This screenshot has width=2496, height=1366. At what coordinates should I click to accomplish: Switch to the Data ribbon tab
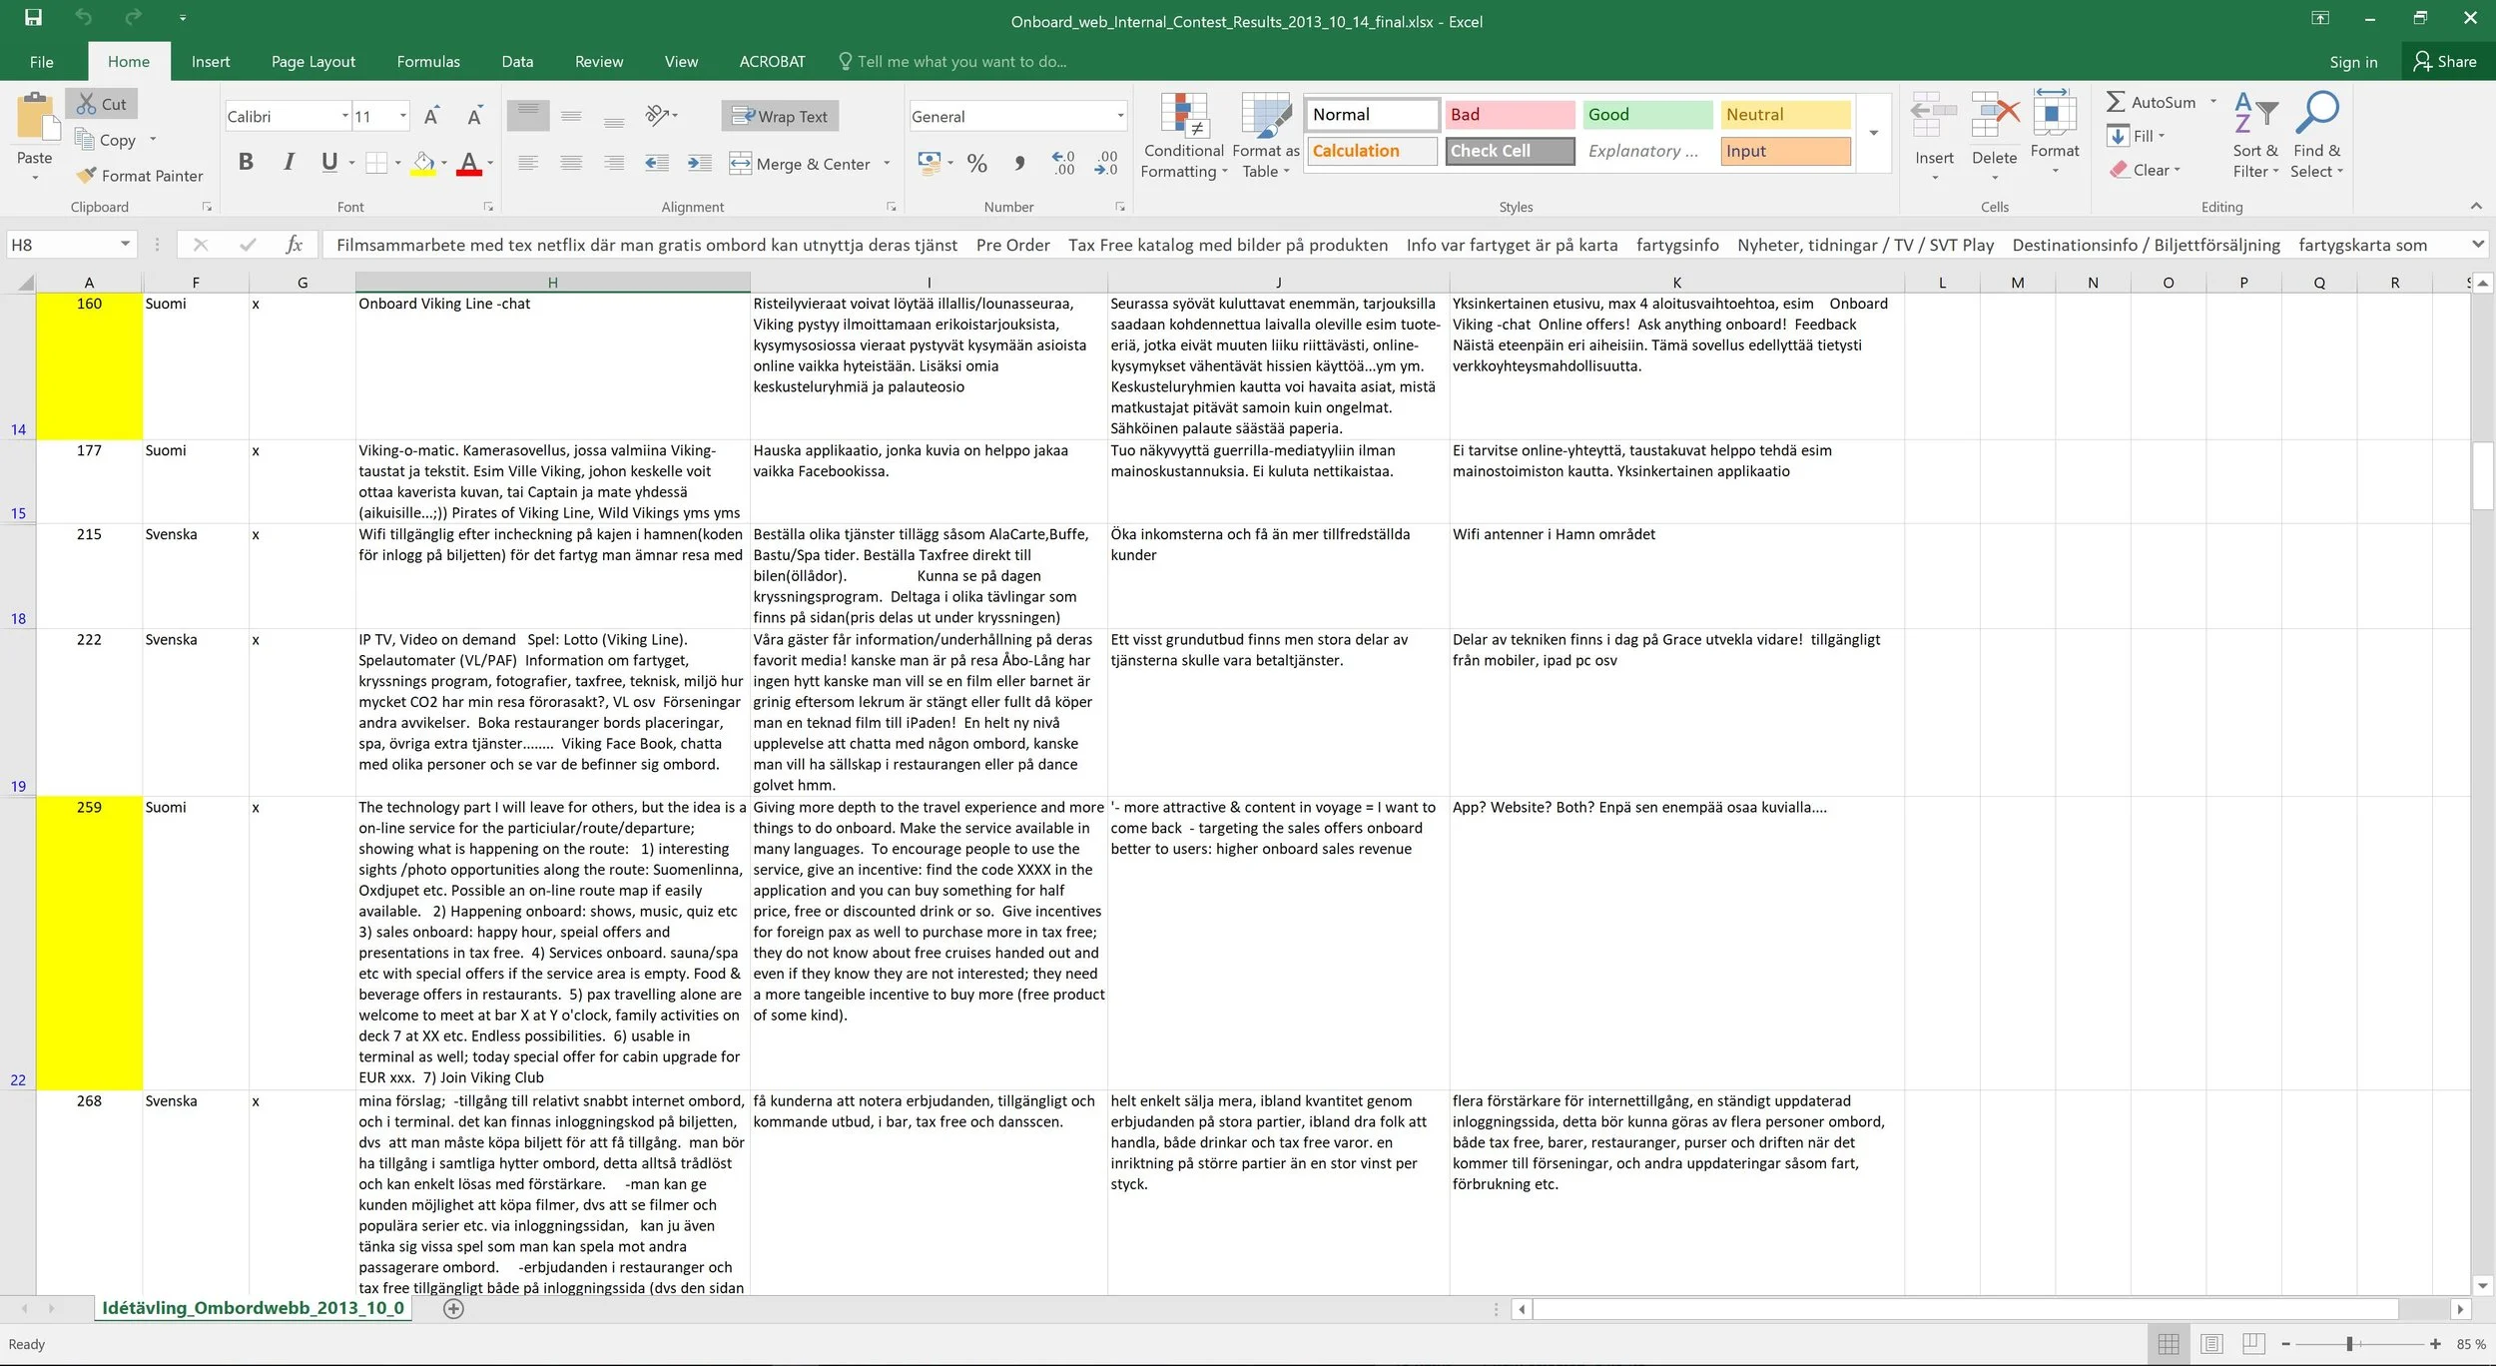click(x=516, y=62)
